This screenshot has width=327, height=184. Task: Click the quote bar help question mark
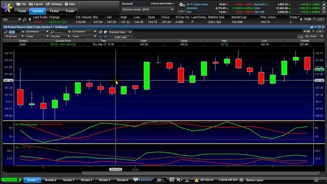pos(314,19)
